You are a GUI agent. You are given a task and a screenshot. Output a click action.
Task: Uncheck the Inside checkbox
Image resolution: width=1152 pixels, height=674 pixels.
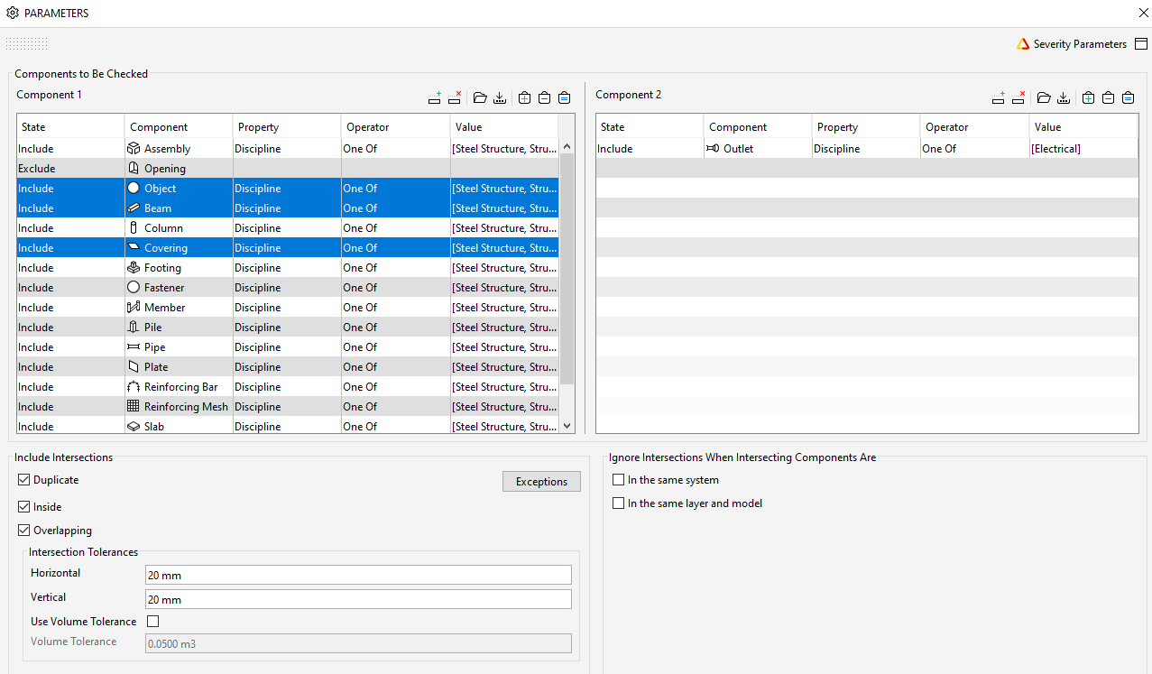pyautogui.click(x=24, y=507)
